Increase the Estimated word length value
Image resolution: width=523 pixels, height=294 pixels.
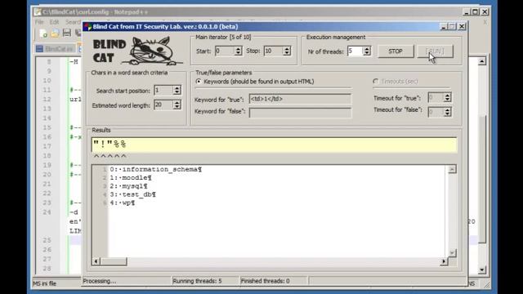[177, 102]
